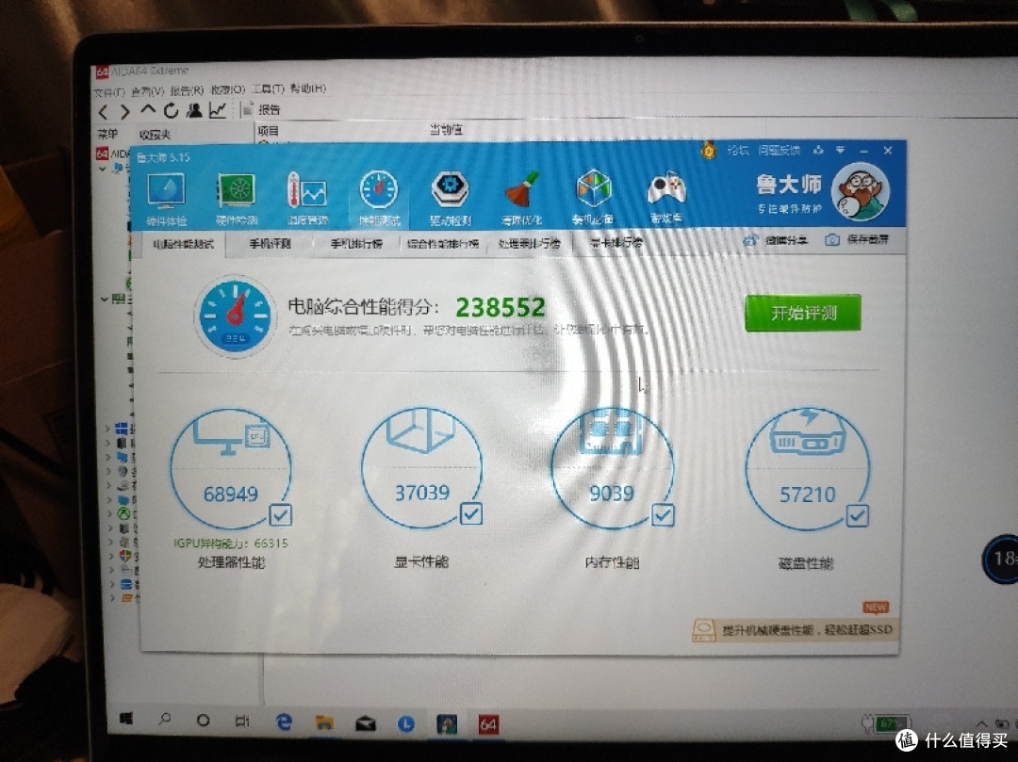Click AIDA64 报告 report toolbar button
The width and height of the screenshot is (1018, 762).
262,109
